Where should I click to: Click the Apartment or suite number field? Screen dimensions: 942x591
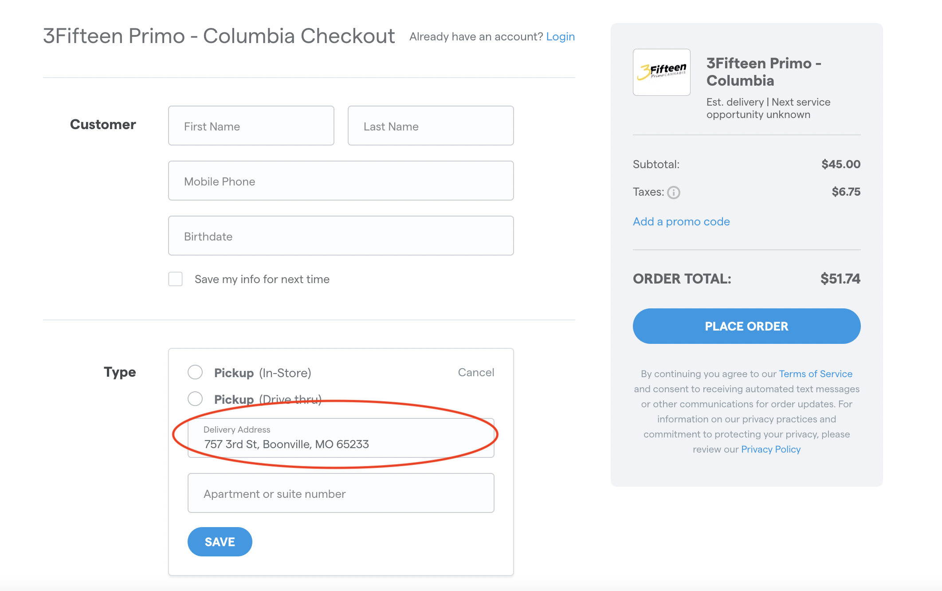(341, 493)
